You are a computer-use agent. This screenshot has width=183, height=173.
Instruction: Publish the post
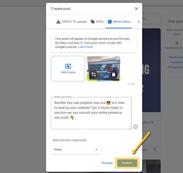pos(127,163)
